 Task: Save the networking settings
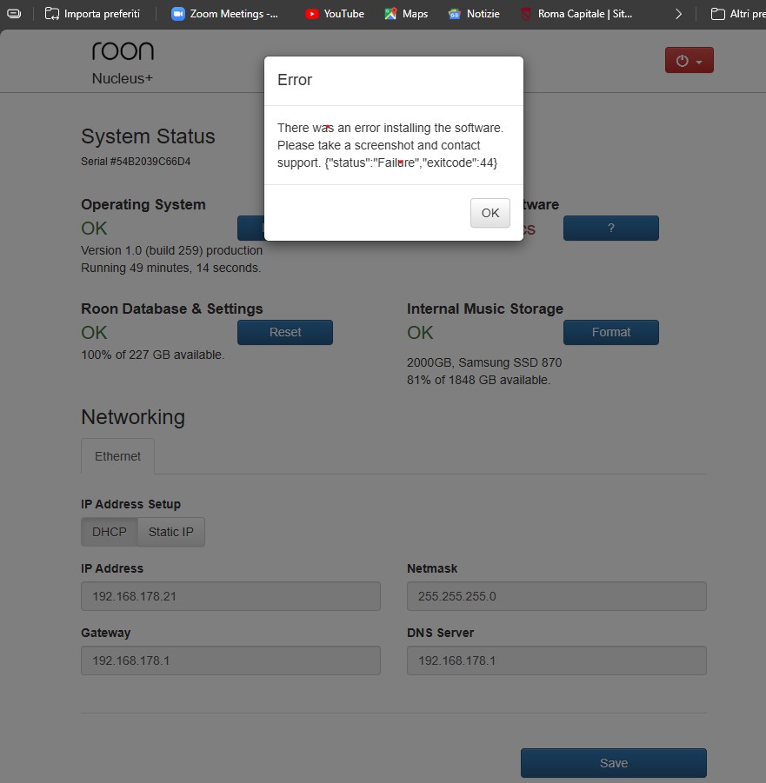[613, 763]
